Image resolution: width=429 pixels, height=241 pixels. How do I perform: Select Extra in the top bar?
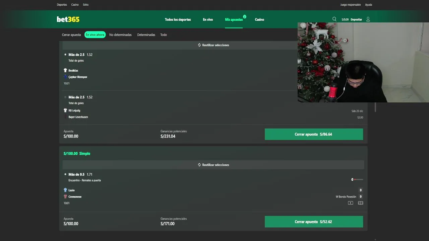86,5
